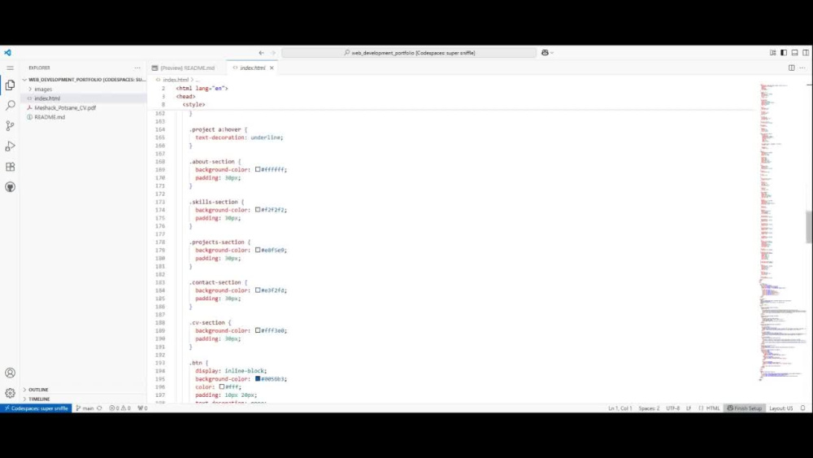Click the vertical editor scrollbar thumb
This screenshot has height=458, width=813.
point(809,227)
